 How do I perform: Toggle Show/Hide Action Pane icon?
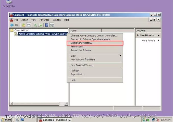pyautogui.click(x=52, y=25)
